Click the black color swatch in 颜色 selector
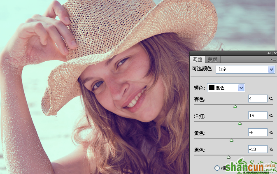 [212, 88]
